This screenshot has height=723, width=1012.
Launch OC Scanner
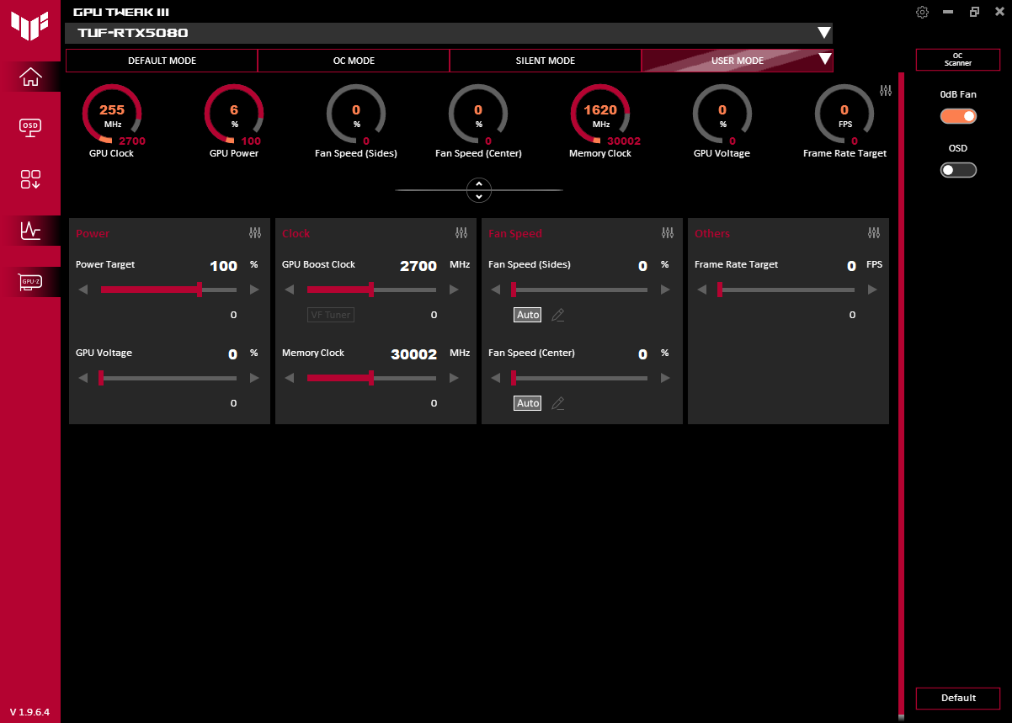coord(958,60)
